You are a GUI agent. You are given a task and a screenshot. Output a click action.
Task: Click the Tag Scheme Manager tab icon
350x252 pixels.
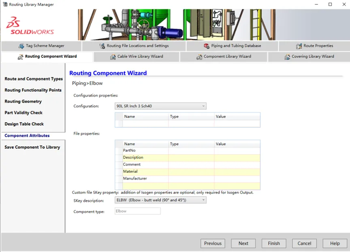click(x=21, y=46)
